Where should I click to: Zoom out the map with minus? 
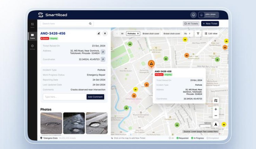point(216,116)
